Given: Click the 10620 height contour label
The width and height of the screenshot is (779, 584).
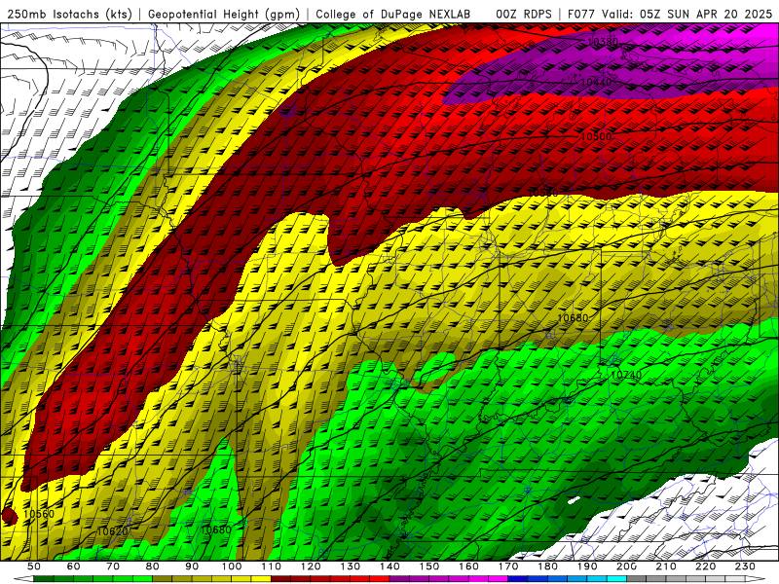Looking at the screenshot, I should [x=112, y=531].
